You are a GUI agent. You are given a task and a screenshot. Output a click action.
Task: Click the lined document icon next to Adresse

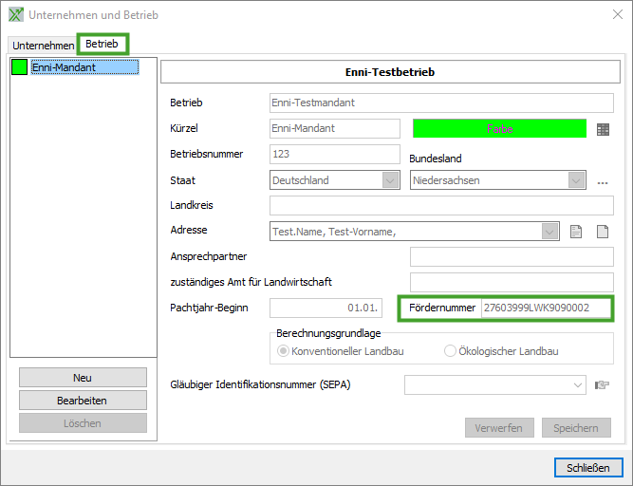tap(576, 232)
